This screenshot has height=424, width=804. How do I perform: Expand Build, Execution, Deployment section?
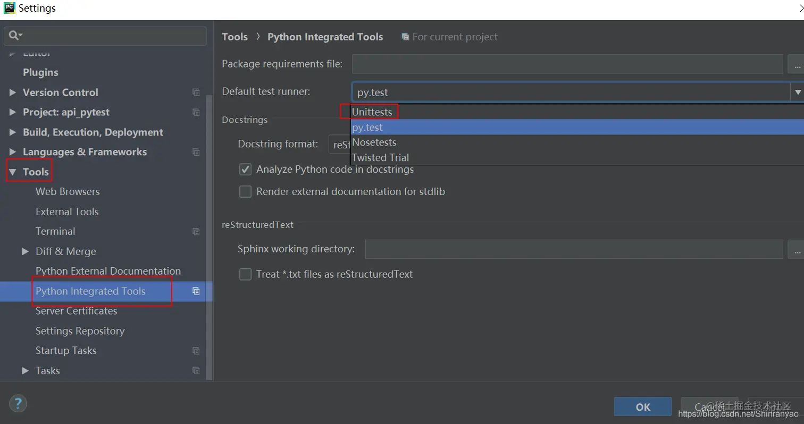[12, 132]
